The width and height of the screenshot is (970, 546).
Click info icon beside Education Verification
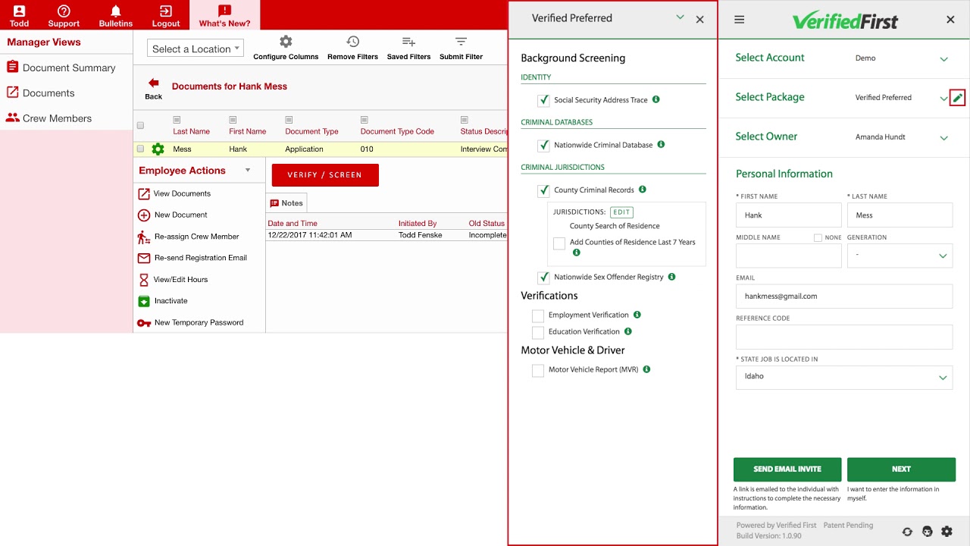(628, 331)
